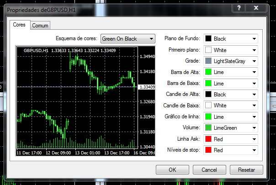
Task: Click the Cancel button
Action: (x=209, y=169)
